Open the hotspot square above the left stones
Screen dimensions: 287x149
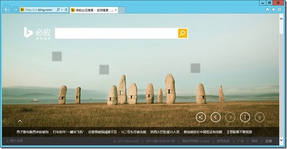tap(57, 56)
